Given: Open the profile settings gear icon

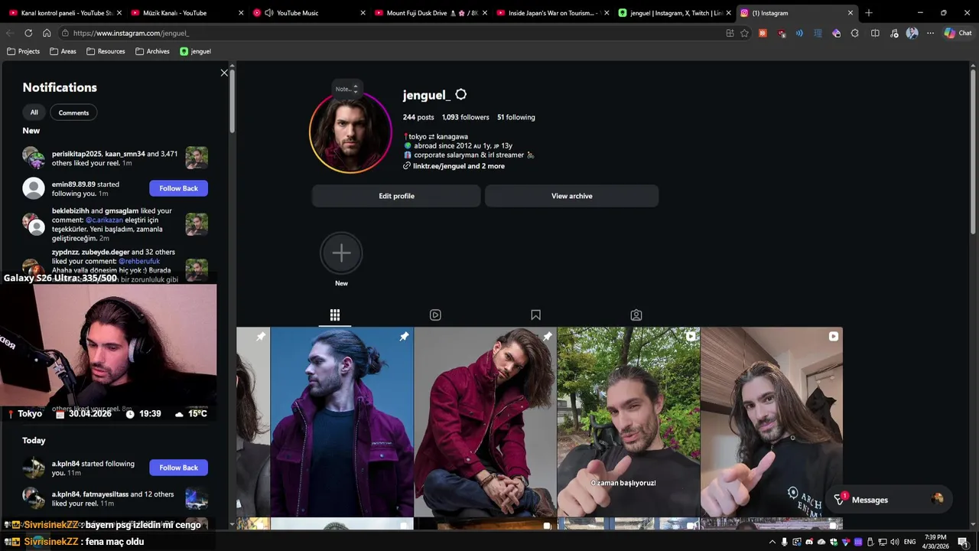Looking at the screenshot, I should coord(460,95).
